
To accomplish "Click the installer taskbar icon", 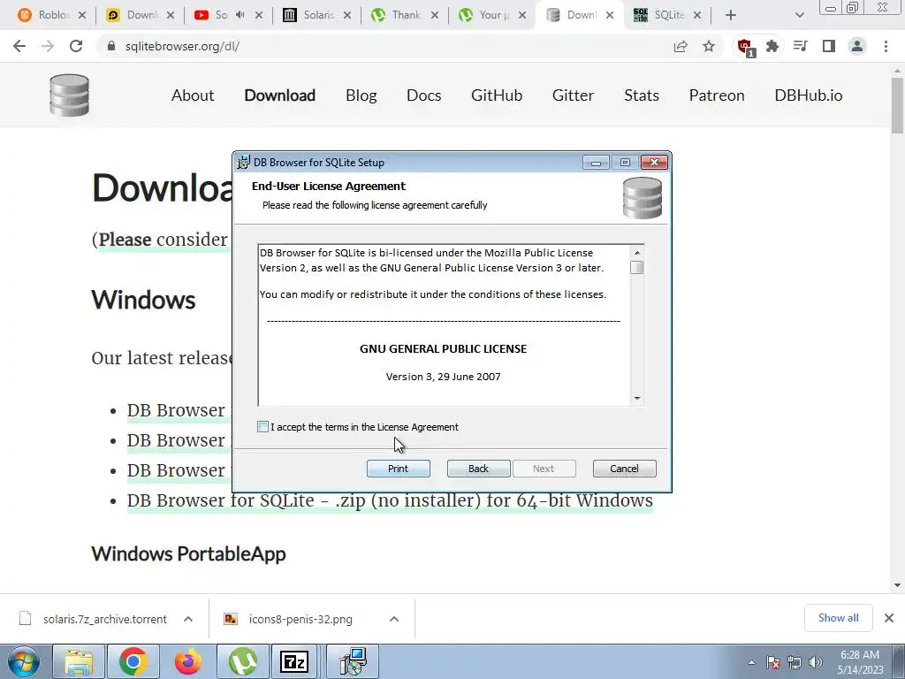I will tap(353, 661).
